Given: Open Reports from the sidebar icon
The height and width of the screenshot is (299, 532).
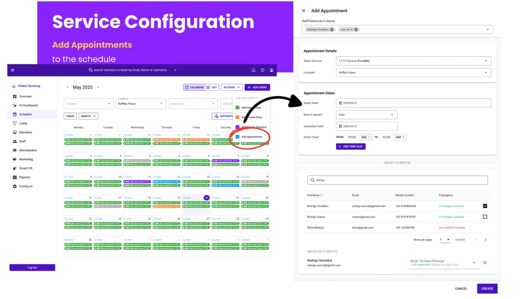Looking at the screenshot, I should click(14, 177).
